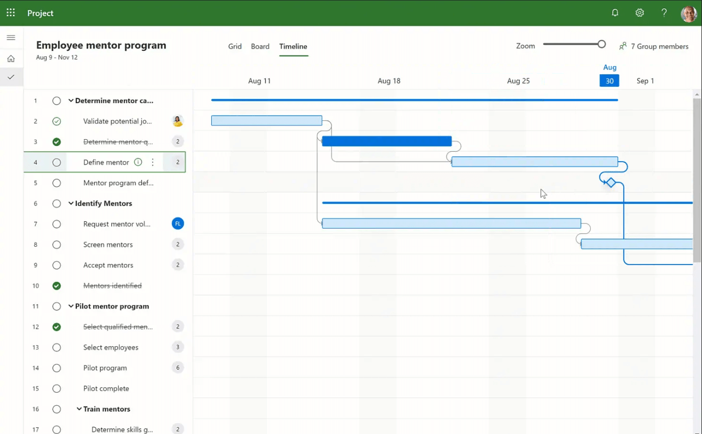Click the Project app title
This screenshot has height=434, width=702.
pyautogui.click(x=40, y=13)
